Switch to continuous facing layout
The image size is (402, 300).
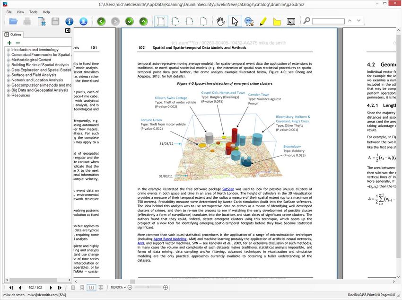click(101, 288)
